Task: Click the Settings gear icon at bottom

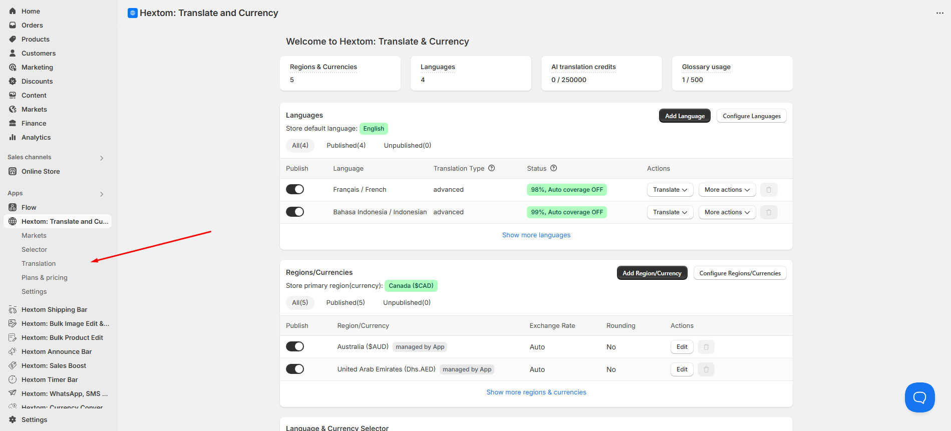Action: pyautogui.click(x=13, y=419)
